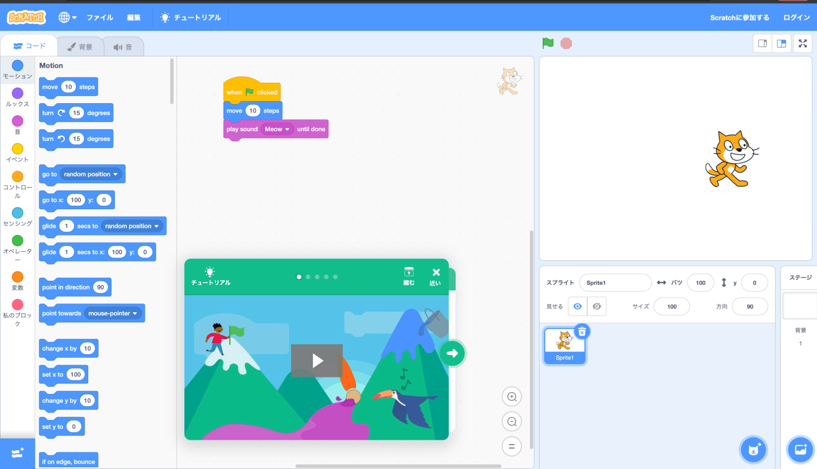Click the green flag to run project
The image size is (817, 469).
click(547, 43)
